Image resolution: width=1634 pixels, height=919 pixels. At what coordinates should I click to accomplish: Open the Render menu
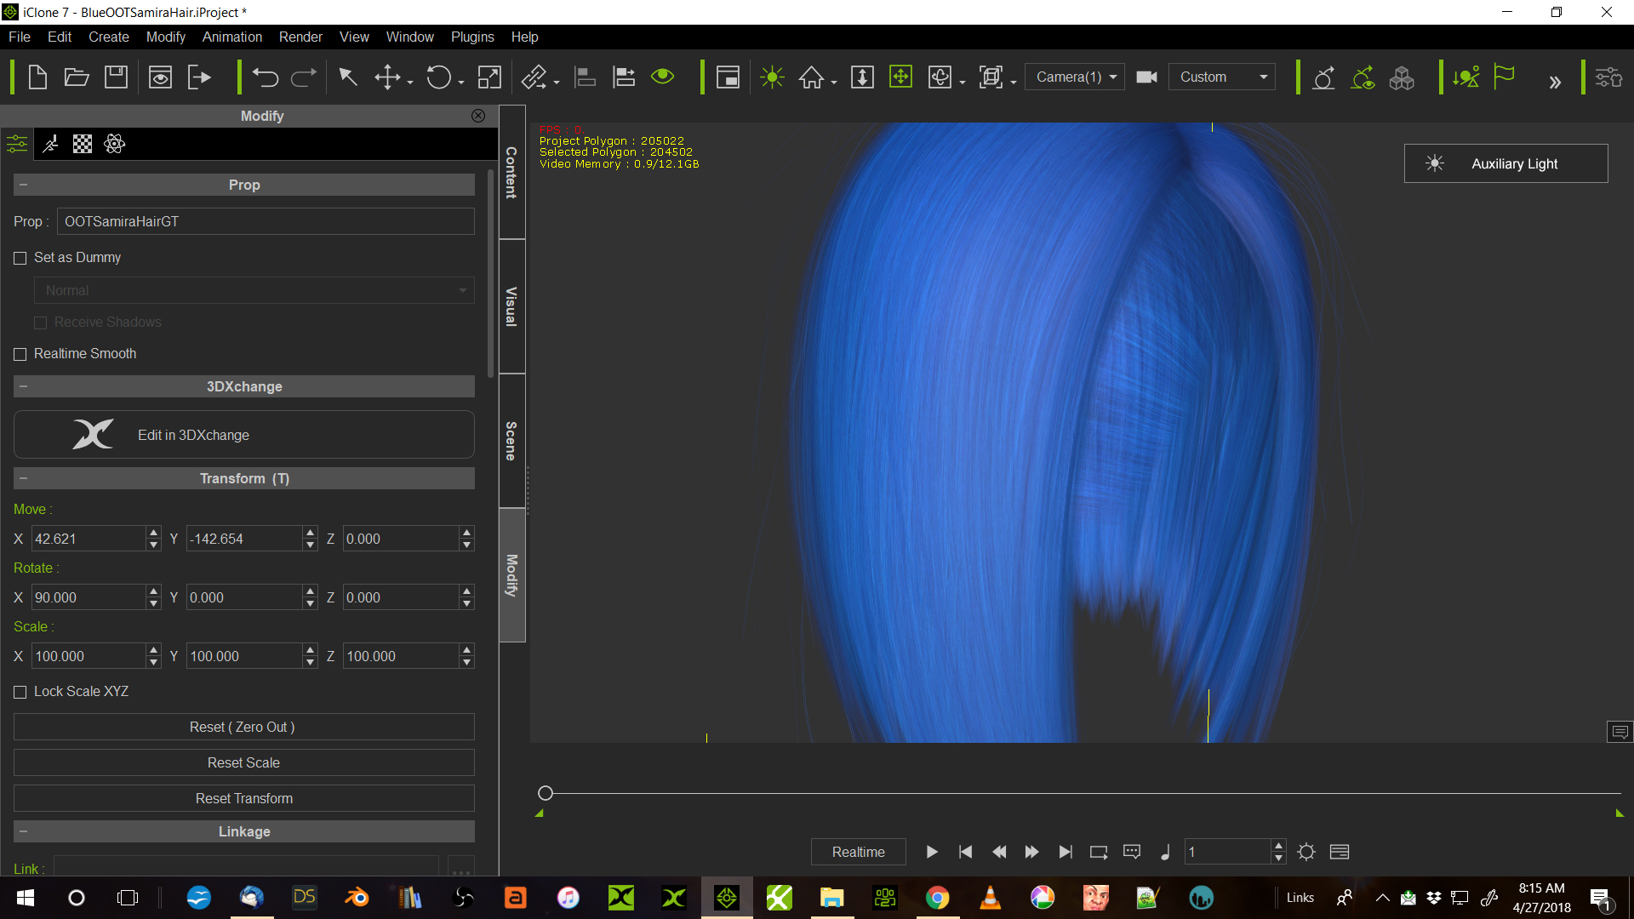click(x=300, y=37)
